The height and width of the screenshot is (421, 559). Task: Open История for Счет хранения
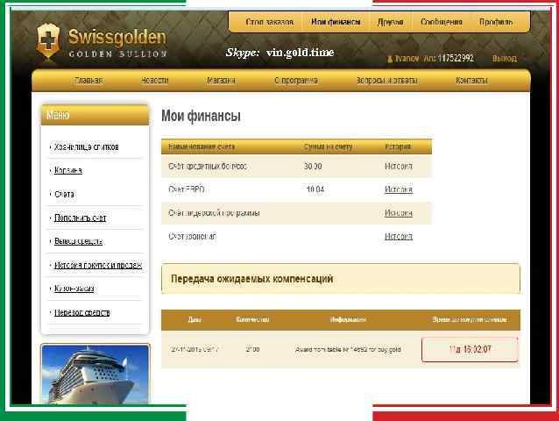point(399,237)
